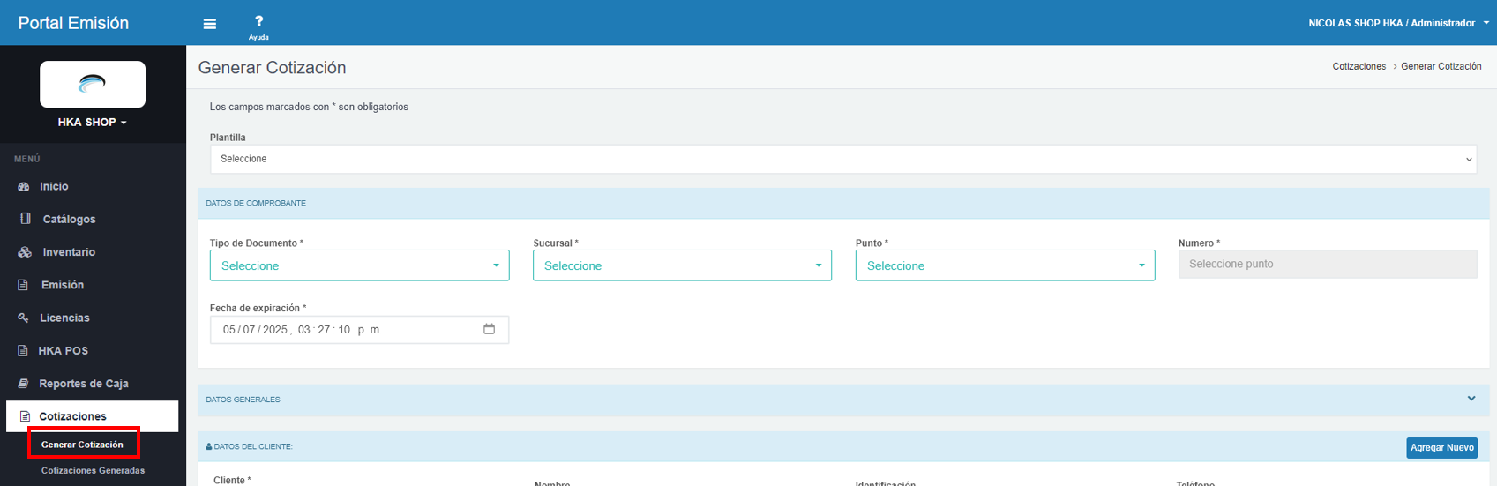The image size is (1497, 486).
Task: Click the Inventario cubes icon
Action: coord(25,252)
